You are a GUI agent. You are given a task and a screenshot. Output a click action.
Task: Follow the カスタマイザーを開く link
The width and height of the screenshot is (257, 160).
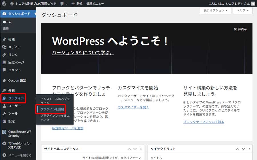(133, 107)
